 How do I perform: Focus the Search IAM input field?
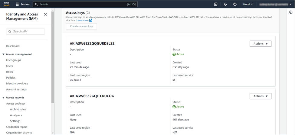[26, 32]
